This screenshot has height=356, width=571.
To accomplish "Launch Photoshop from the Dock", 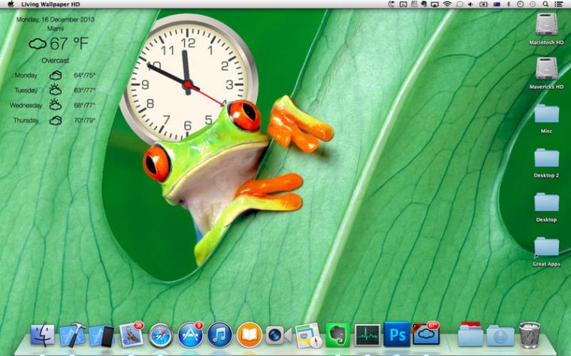I will click(x=397, y=334).
